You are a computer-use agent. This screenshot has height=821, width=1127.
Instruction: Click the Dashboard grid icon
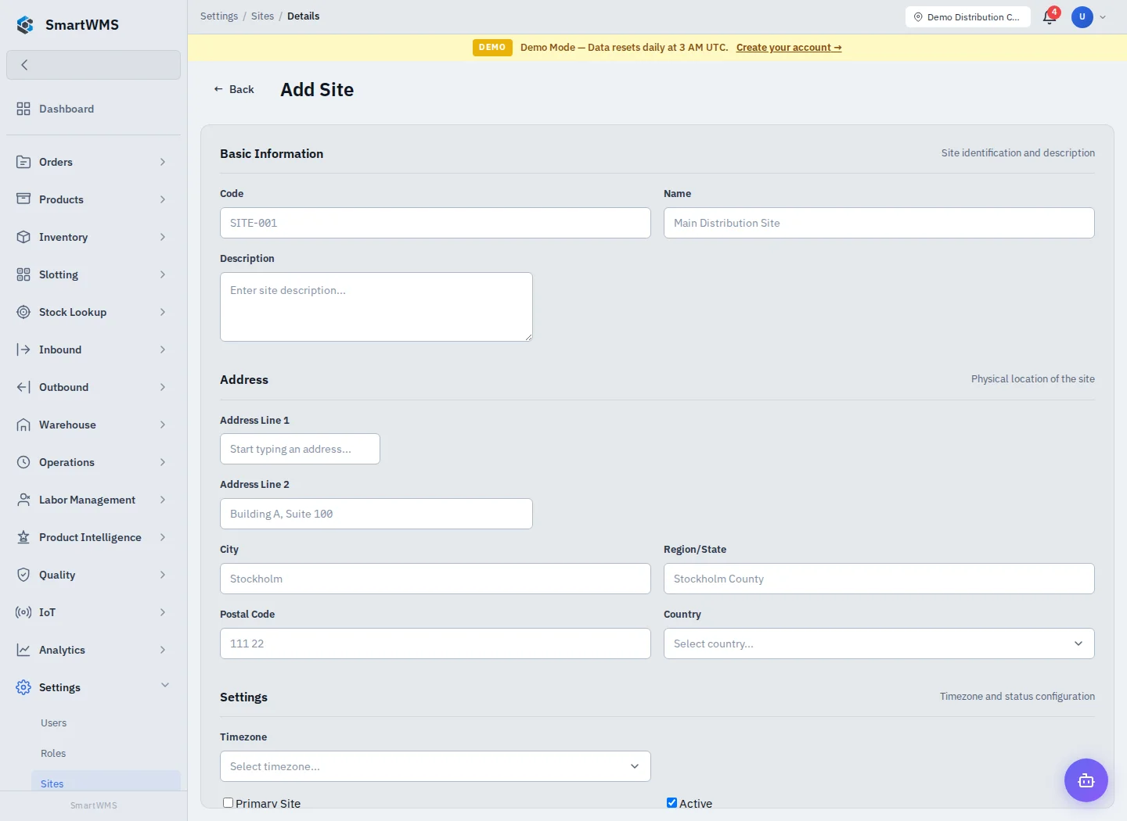coord(23,109)
